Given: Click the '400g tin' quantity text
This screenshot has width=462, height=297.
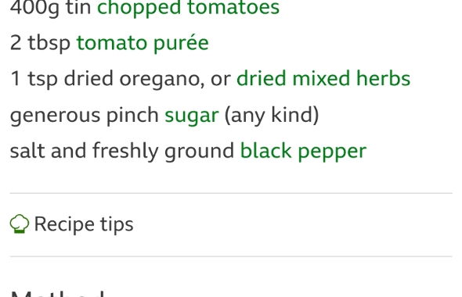Looking at the screenshot, I should tap(50, 7).
